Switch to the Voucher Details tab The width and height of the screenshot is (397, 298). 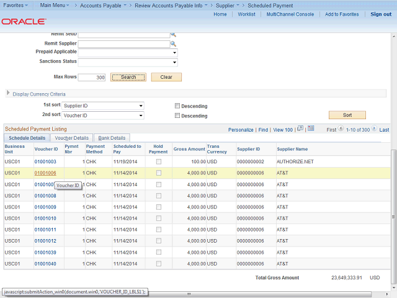[71, 138]
